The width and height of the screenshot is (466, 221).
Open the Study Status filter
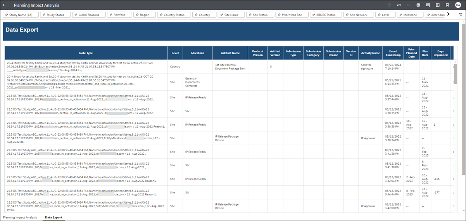(x=55, y=15)
